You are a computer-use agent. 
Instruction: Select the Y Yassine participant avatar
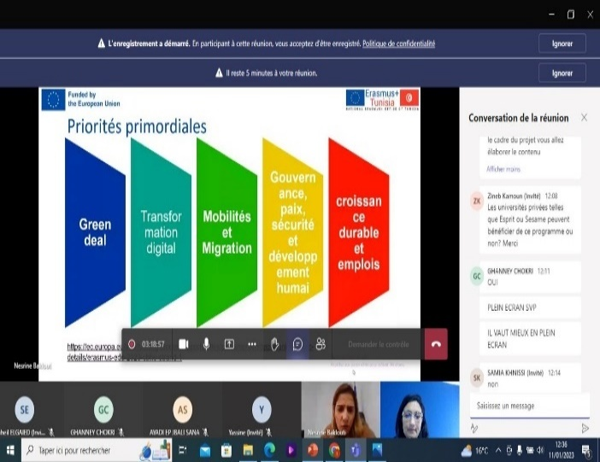262,410
